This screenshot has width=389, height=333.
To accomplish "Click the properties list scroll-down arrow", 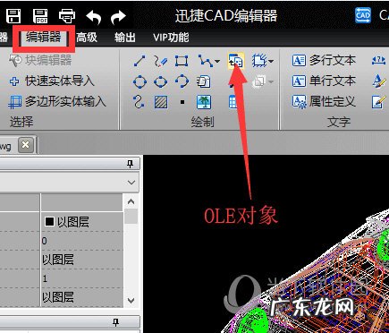I will tap(131, 300).
